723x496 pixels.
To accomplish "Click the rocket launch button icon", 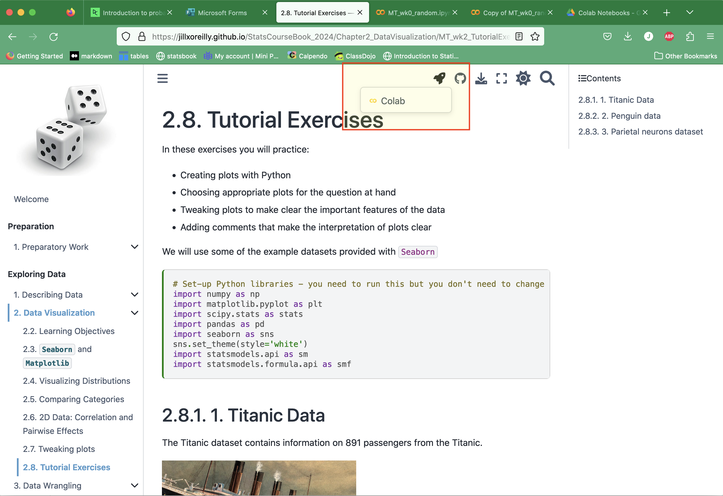I will click(x=439, y=78).
